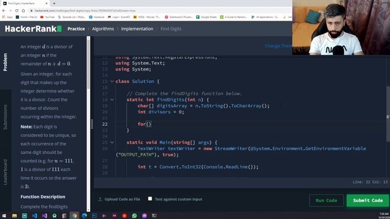
Task: Open the Practice breadcrumb
Action: 76,29
